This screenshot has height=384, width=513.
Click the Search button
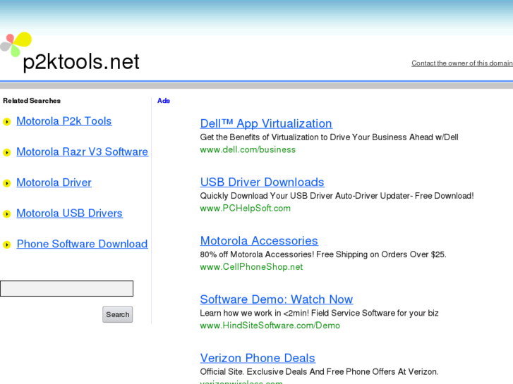click(117, 314)
